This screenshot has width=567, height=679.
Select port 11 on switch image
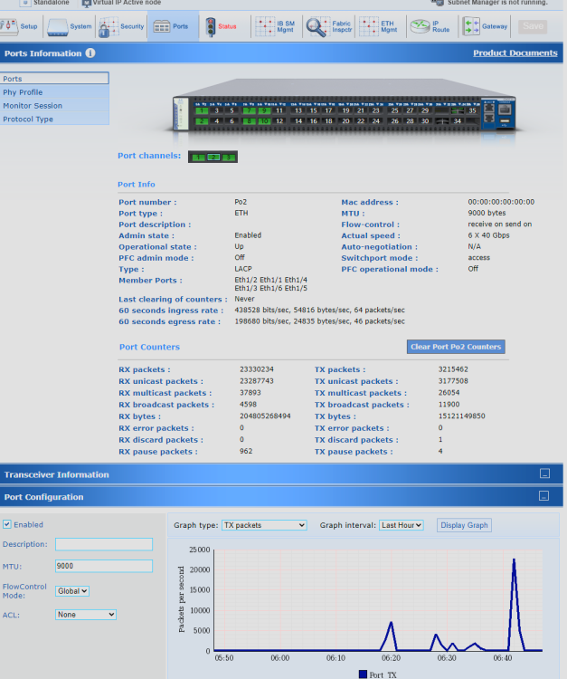point(279,110)
